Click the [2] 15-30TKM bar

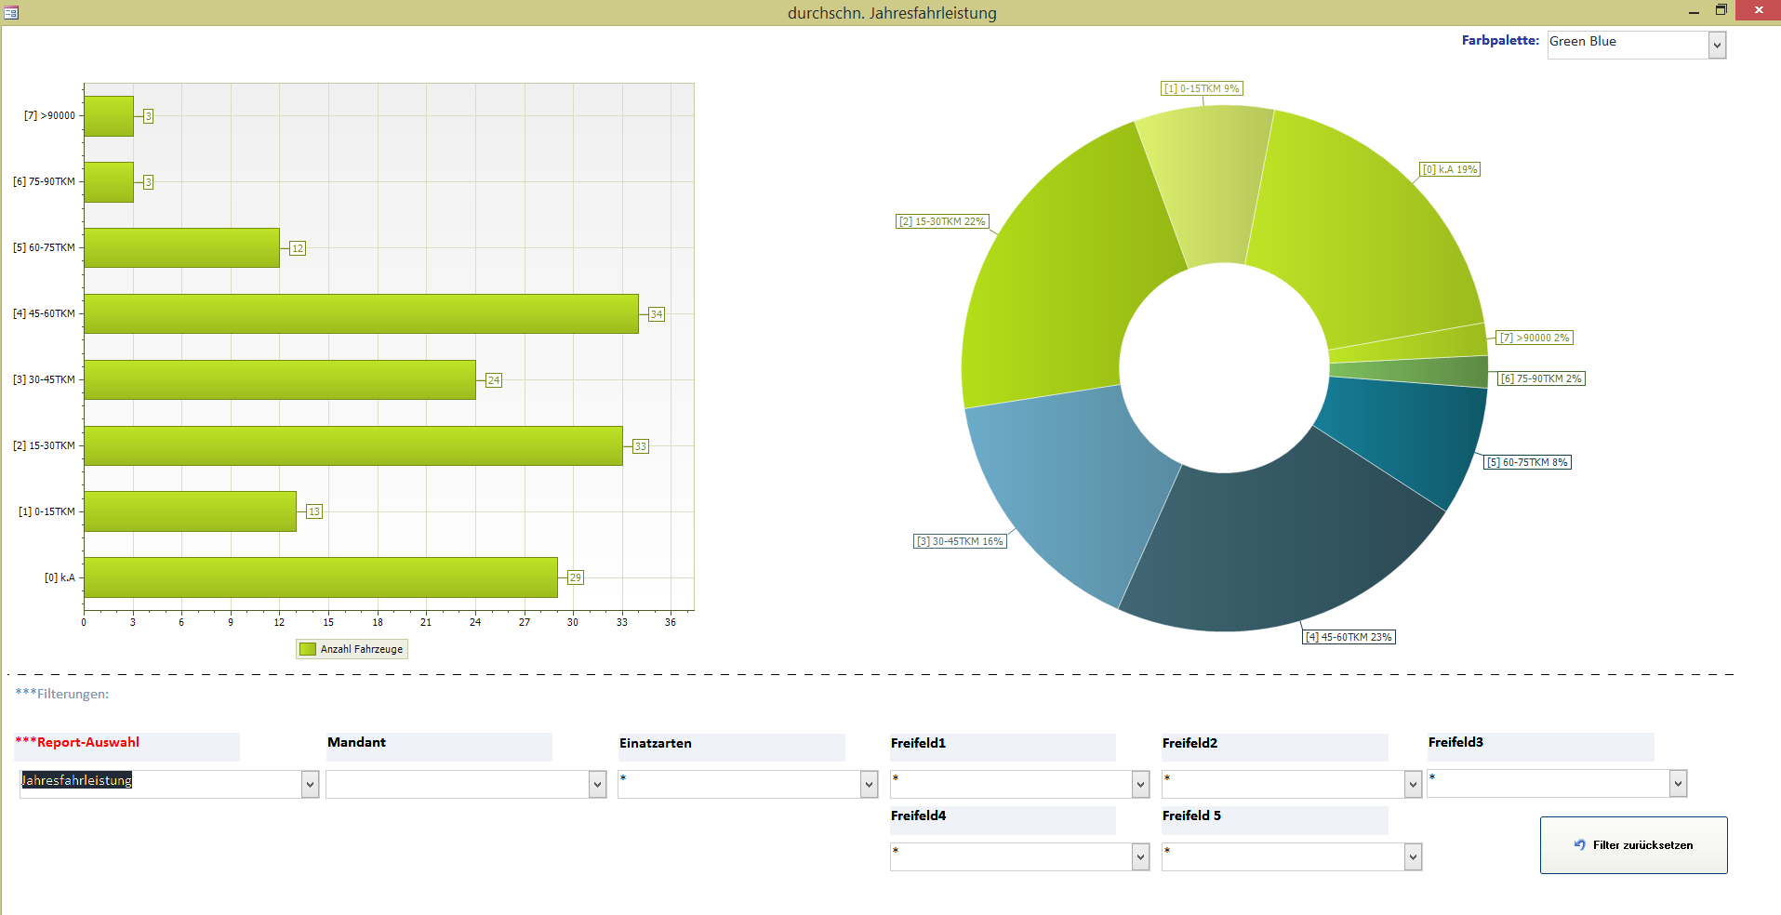click(353, 445)
